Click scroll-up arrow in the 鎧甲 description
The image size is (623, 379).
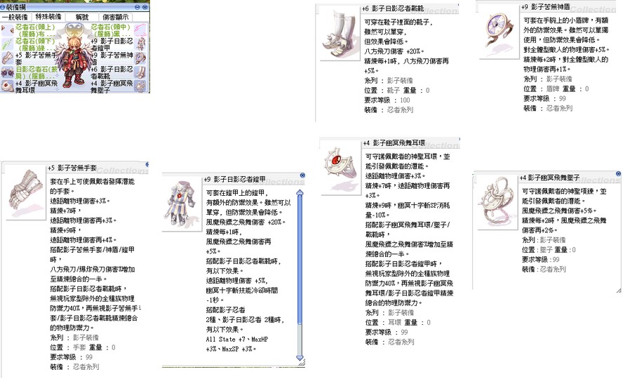pyautogui.click(x=301, y=192)
